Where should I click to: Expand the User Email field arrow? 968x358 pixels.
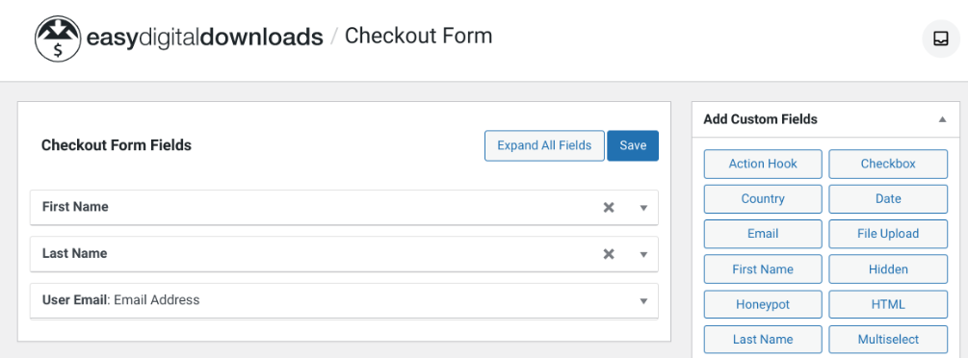(x=643, y=301)
